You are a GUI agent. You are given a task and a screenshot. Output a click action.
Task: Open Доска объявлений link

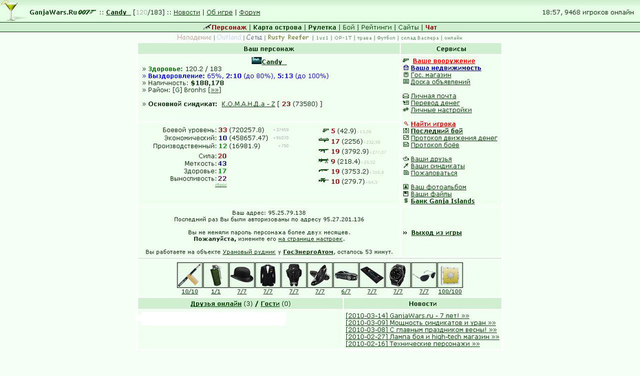440,82
